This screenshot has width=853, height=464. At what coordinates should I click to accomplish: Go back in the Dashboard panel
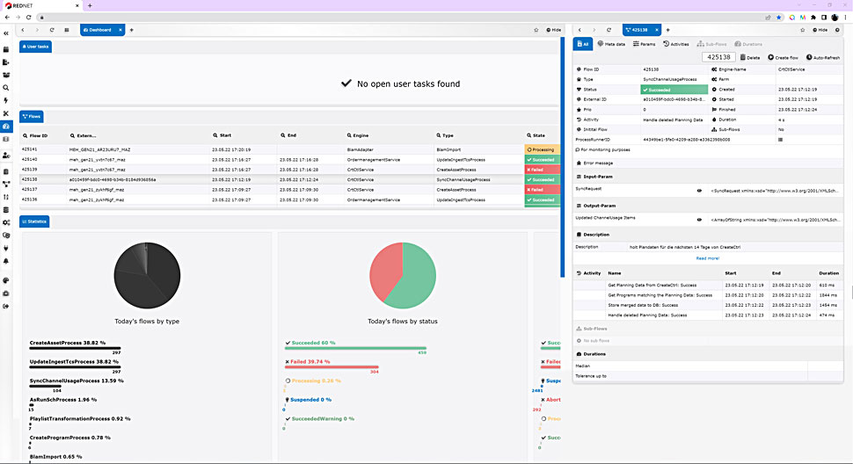click(23, 30)
